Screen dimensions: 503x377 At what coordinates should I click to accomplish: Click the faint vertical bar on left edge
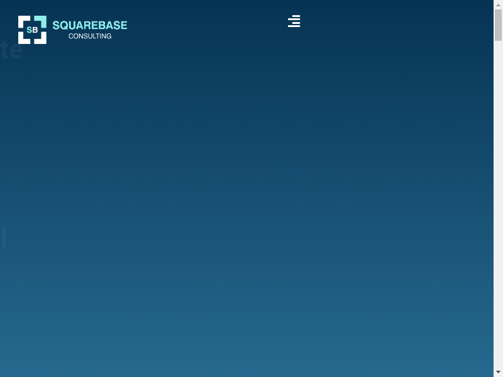[3, 238]
